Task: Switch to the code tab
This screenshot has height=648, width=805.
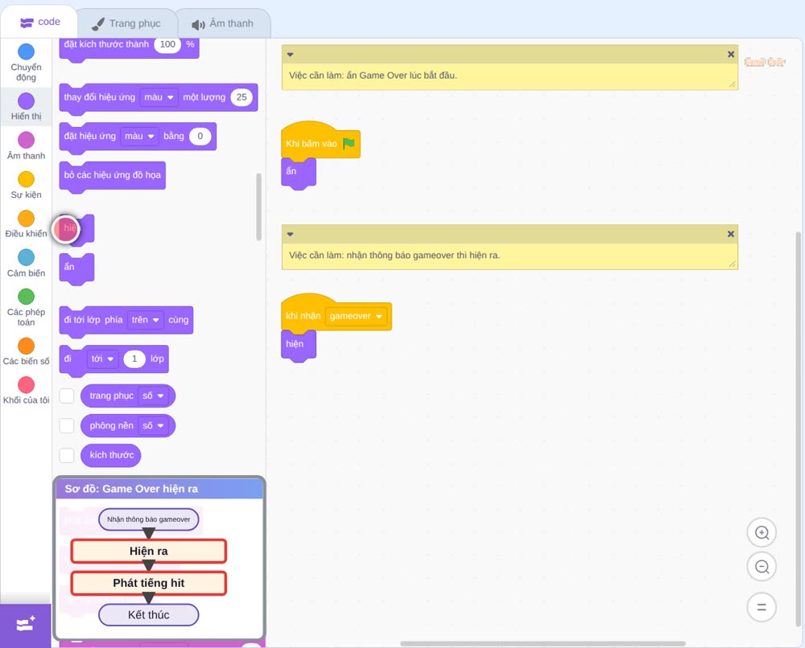Action: tap(39, 22)
